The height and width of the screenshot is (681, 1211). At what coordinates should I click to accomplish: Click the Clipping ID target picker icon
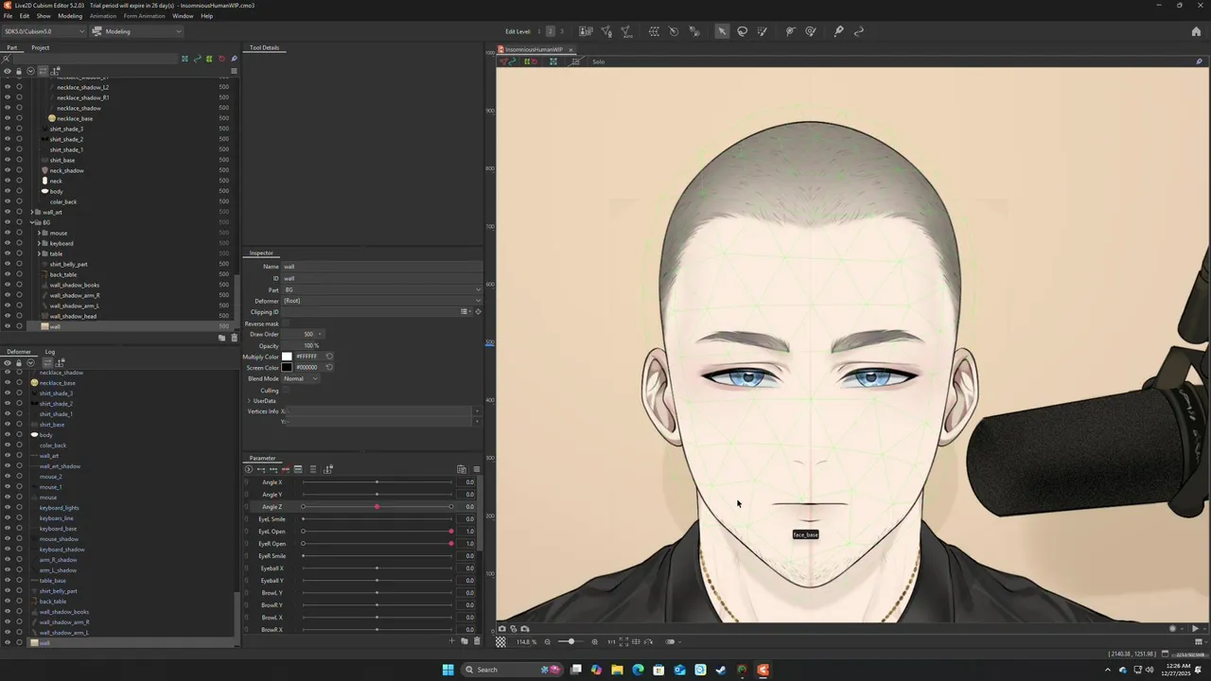[478, 311]
